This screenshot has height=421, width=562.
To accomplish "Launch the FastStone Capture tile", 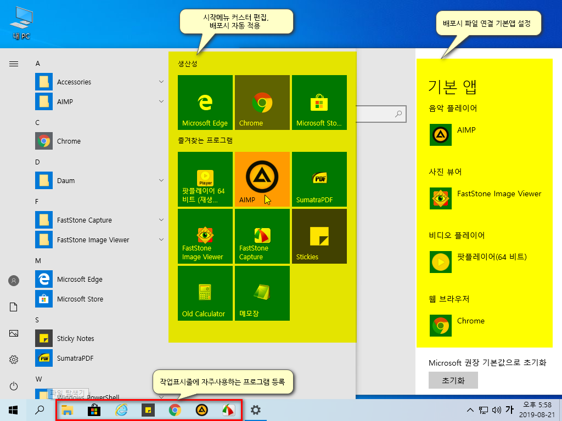I will tap(262, 236).
